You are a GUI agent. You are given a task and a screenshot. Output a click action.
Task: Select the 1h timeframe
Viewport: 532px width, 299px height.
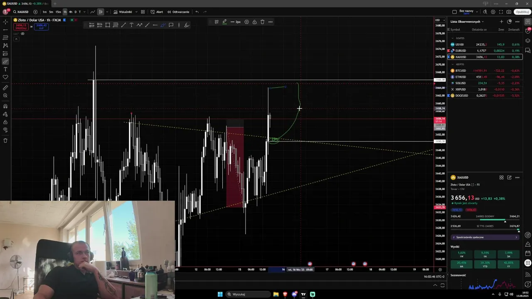click(x=65, y=12)
